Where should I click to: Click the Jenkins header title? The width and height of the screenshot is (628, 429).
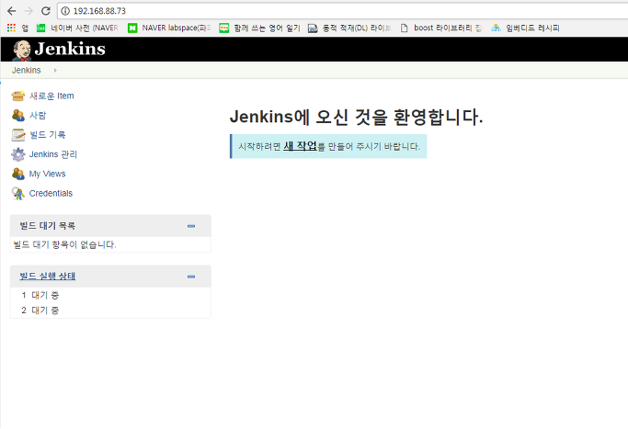pos(70,49)
